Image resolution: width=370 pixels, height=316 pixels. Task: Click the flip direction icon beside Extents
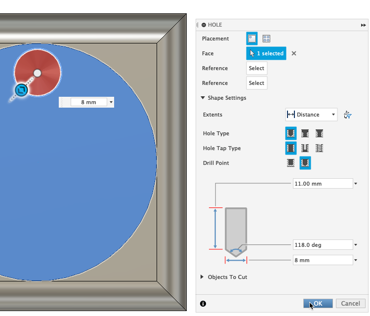347,115
